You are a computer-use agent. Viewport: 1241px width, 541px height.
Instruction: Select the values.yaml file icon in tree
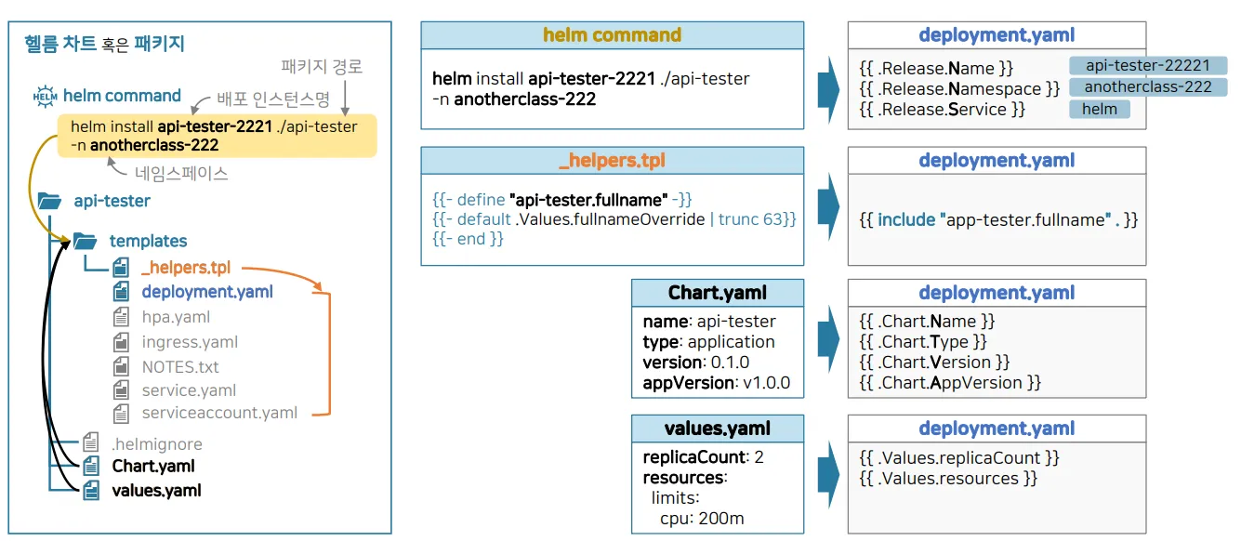point(91,490)
